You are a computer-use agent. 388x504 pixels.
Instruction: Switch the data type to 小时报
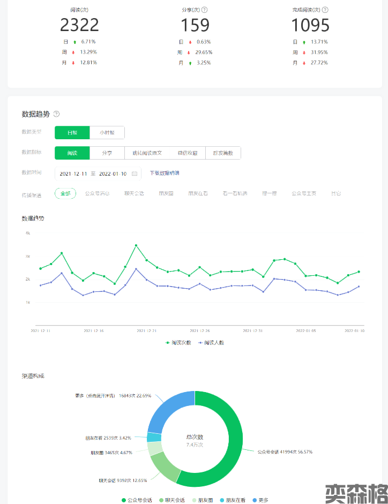[x=107, y=132]
